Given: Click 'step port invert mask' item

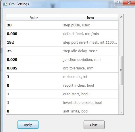Looking at the screenshot, I should pos(90,42).
